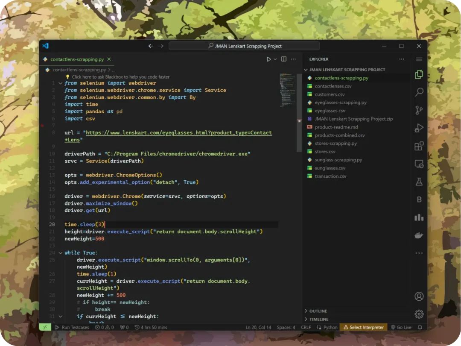This screenshot has height=346, width=461.
Task: Open the Search view in activity bar
Action: [419, 92]
